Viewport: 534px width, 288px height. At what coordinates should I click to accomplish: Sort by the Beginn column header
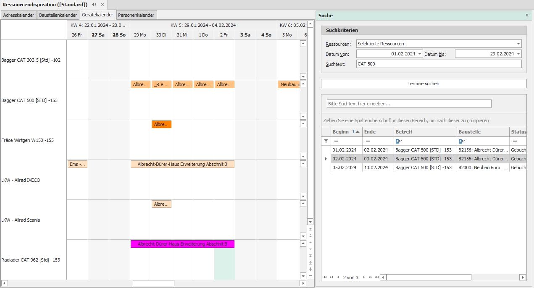coord(341,132)
